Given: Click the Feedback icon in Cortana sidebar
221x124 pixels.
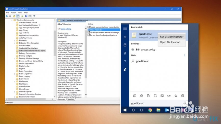Looking at the screenshot, I should [125, 70].
